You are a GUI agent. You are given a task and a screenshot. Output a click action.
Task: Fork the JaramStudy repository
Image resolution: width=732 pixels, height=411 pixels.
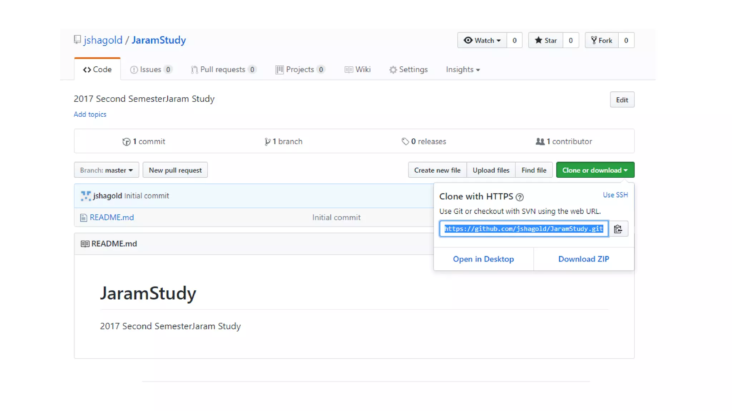point(602,40)
